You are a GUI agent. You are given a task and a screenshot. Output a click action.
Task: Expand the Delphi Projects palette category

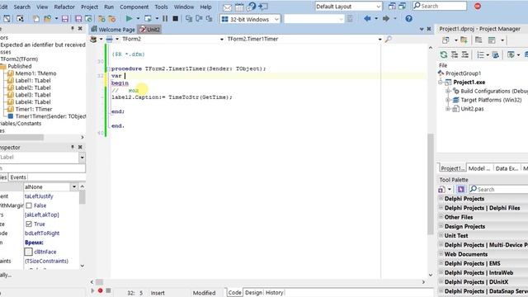[441, 198]
